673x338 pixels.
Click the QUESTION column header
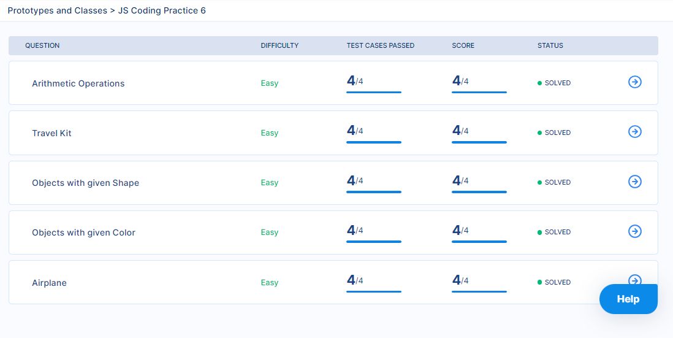coord(42,45)
